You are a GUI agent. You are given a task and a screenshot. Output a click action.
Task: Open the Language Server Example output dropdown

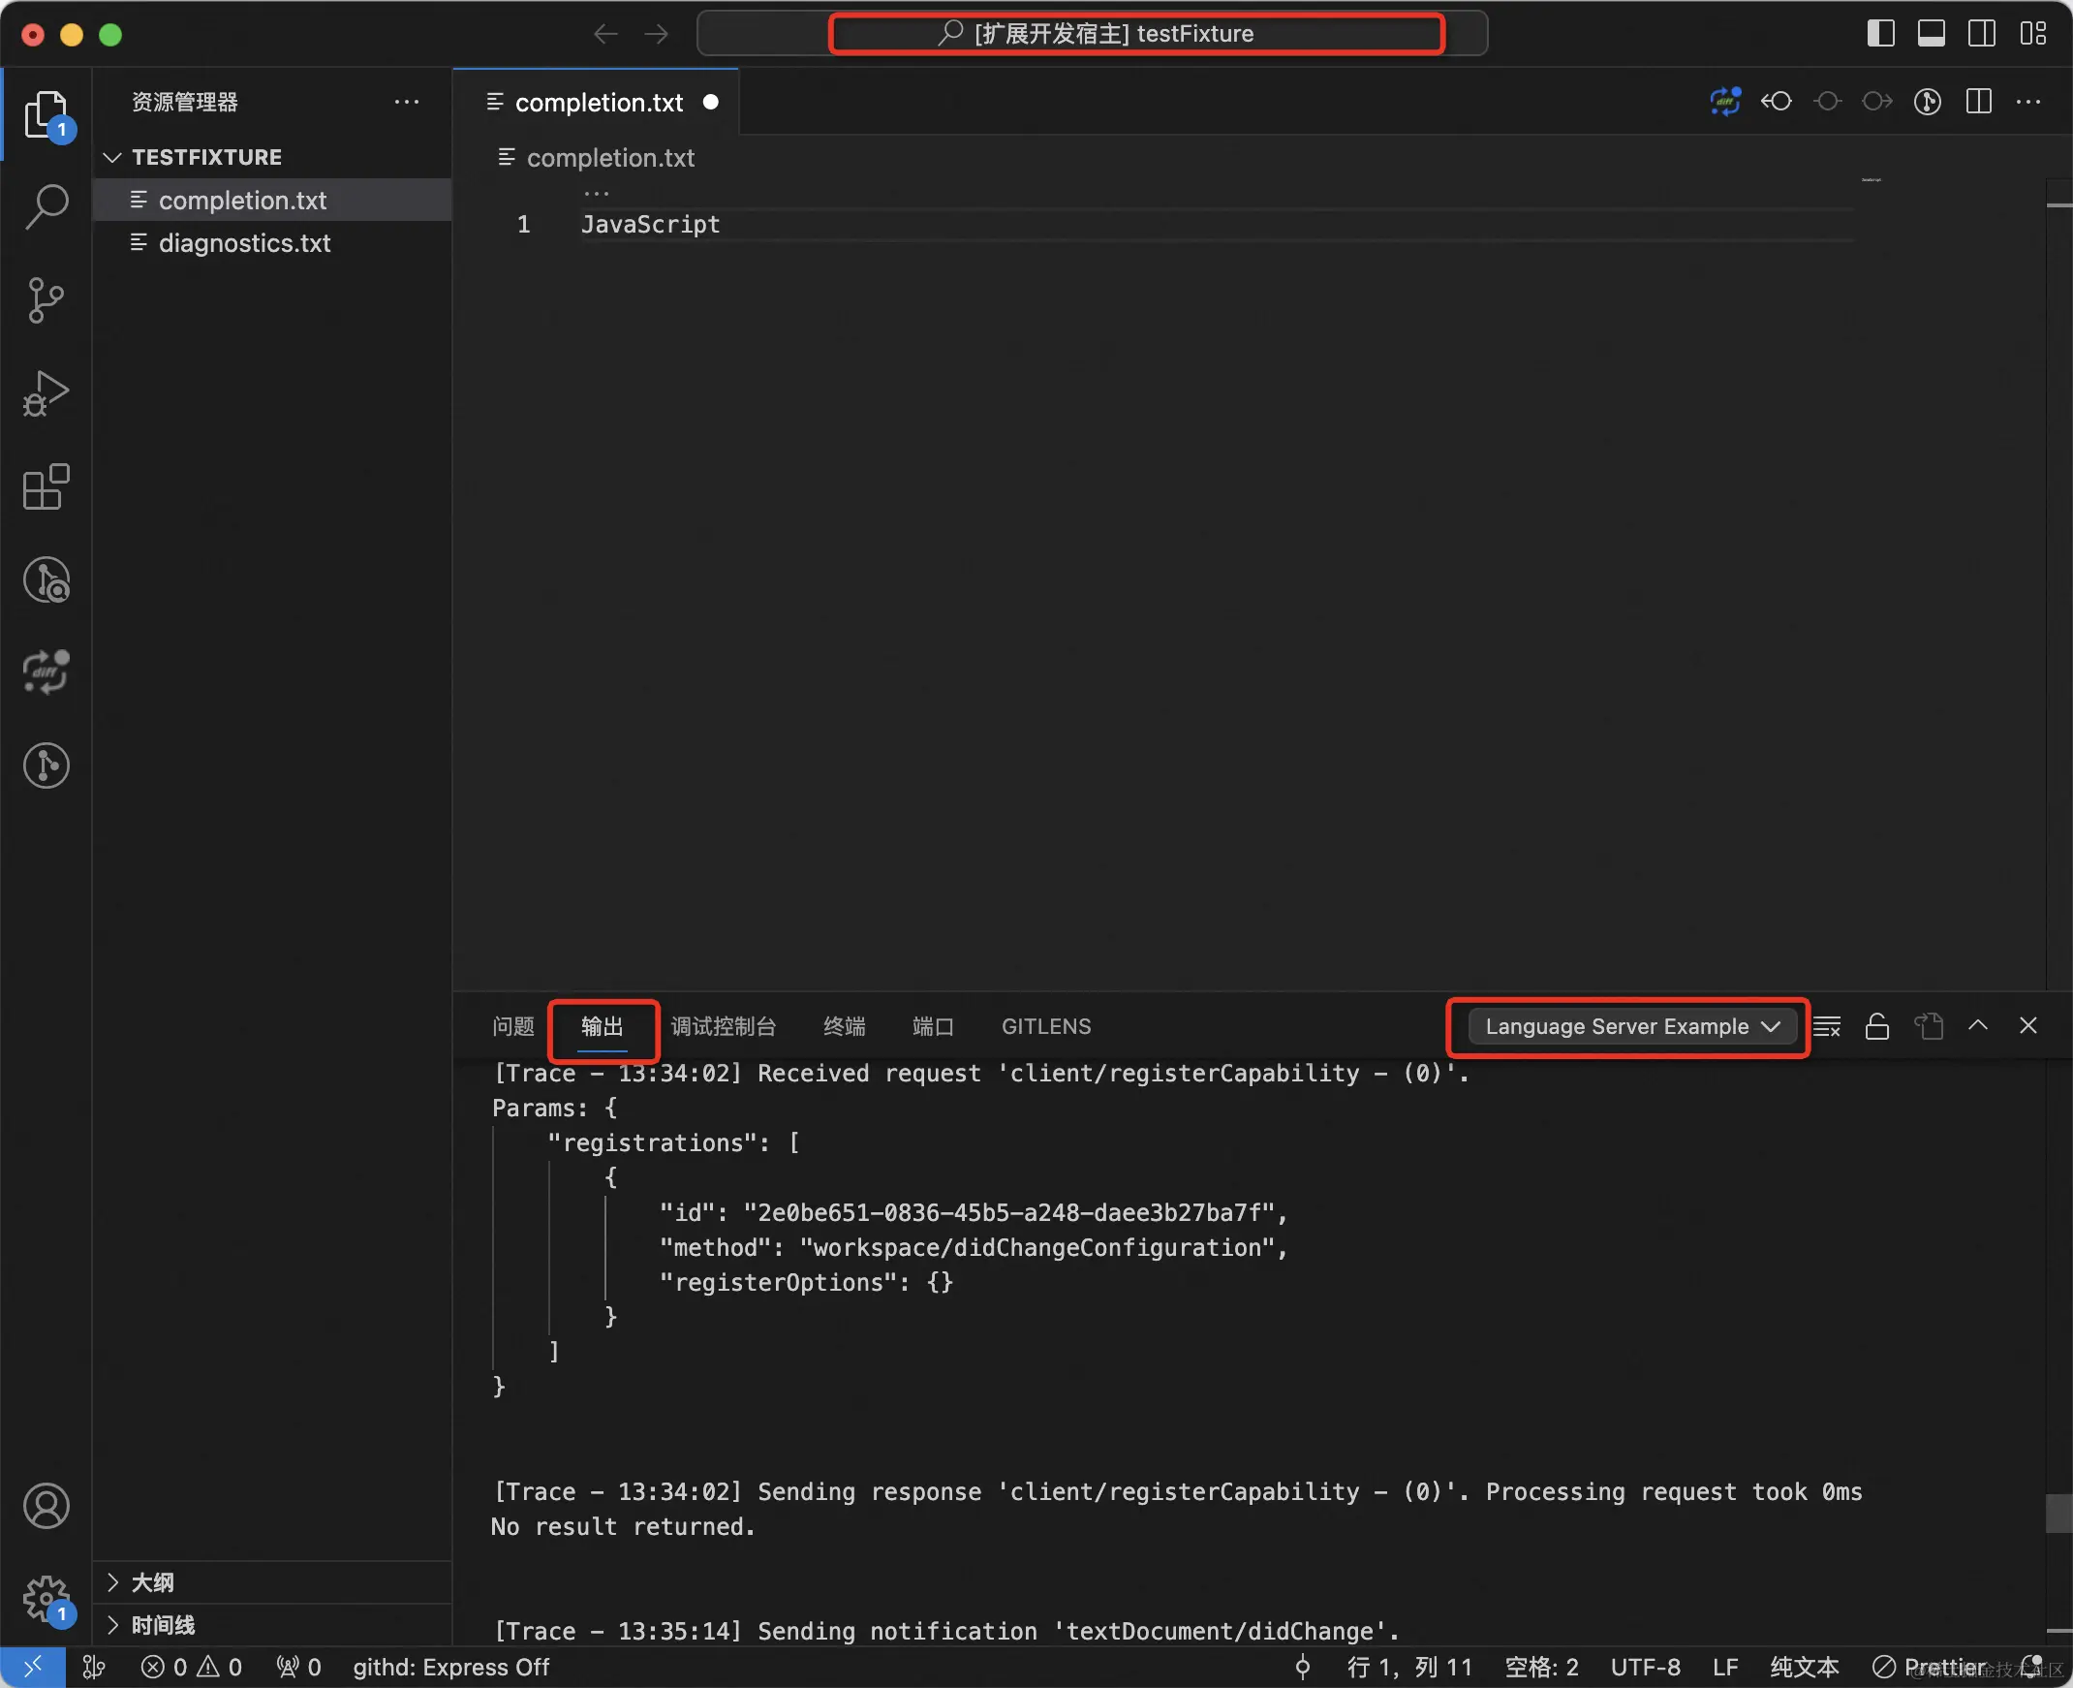(1632, 1026)
